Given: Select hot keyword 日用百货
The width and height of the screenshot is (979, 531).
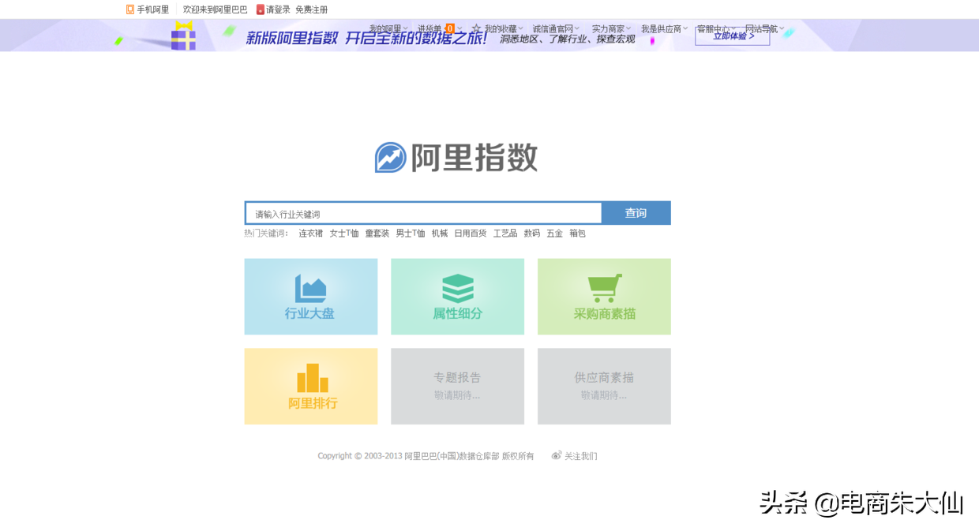Looking at the screenshot, I should 471,234.
